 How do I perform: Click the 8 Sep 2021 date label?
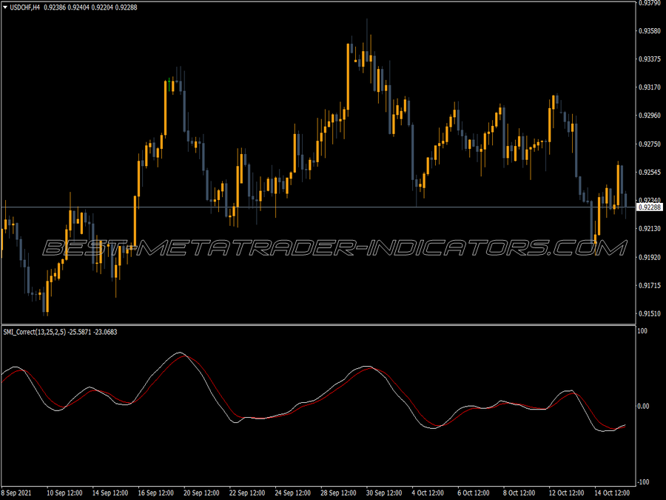click(16, 493)
